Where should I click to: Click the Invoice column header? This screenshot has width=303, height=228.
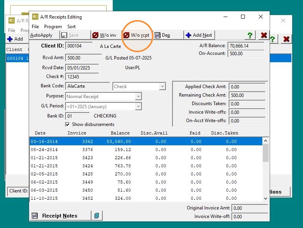77,133
